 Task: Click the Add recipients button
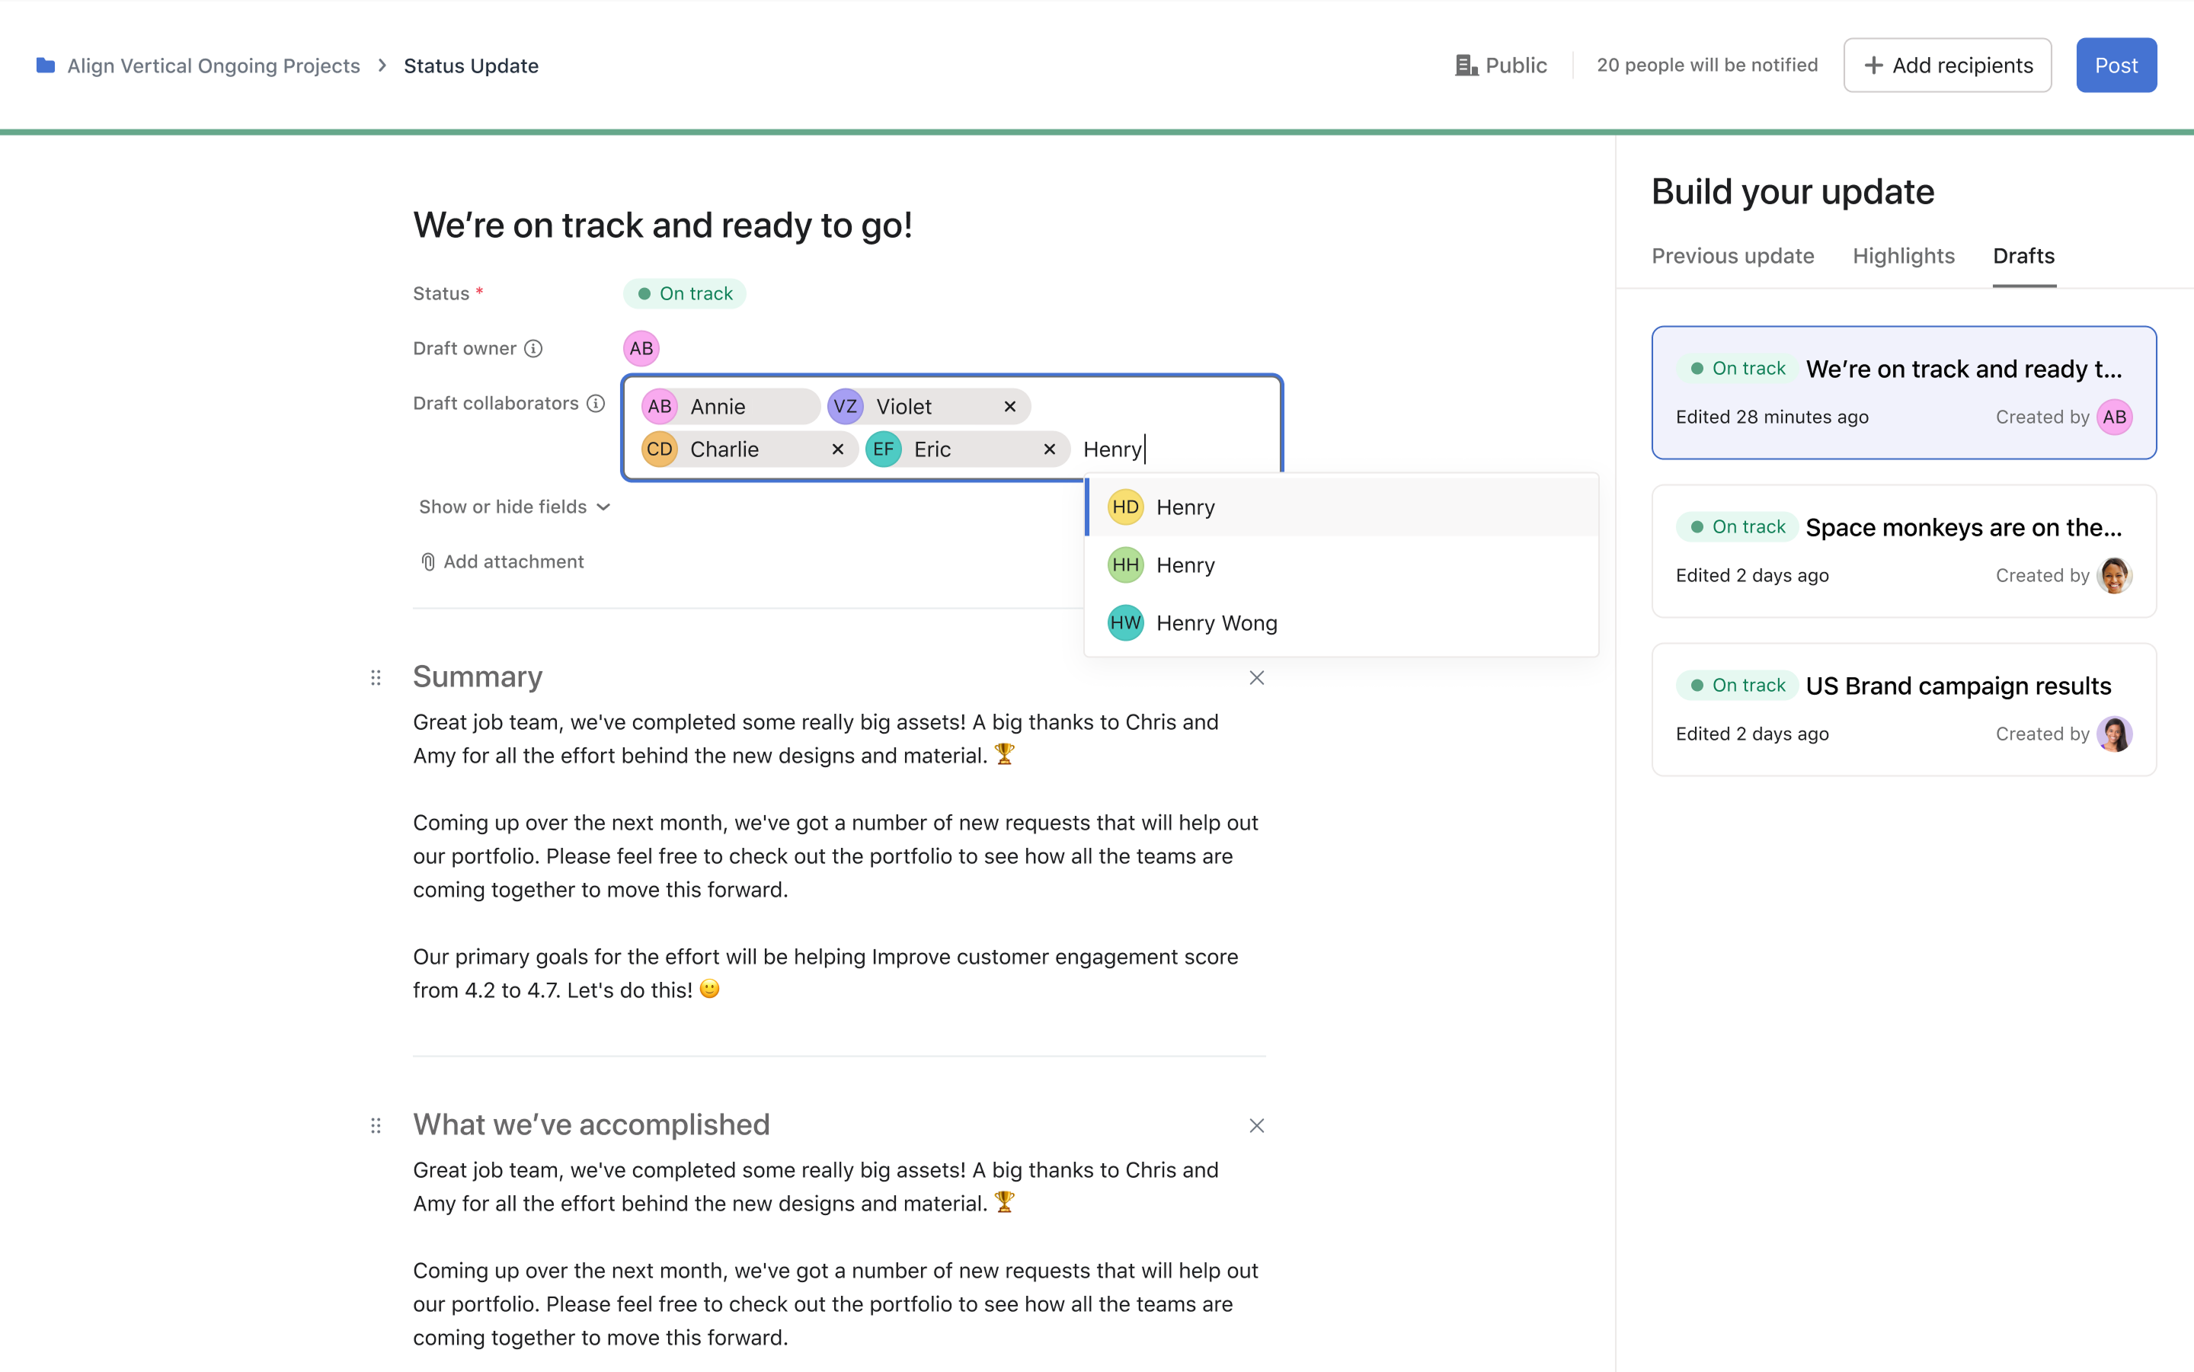pyautogui.click(x=1946, y=66)
